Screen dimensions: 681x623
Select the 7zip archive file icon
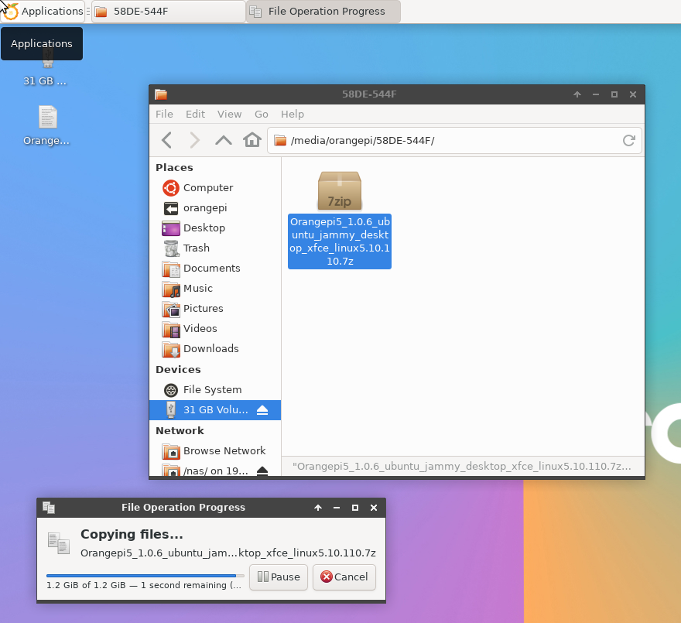coord(340,190)
